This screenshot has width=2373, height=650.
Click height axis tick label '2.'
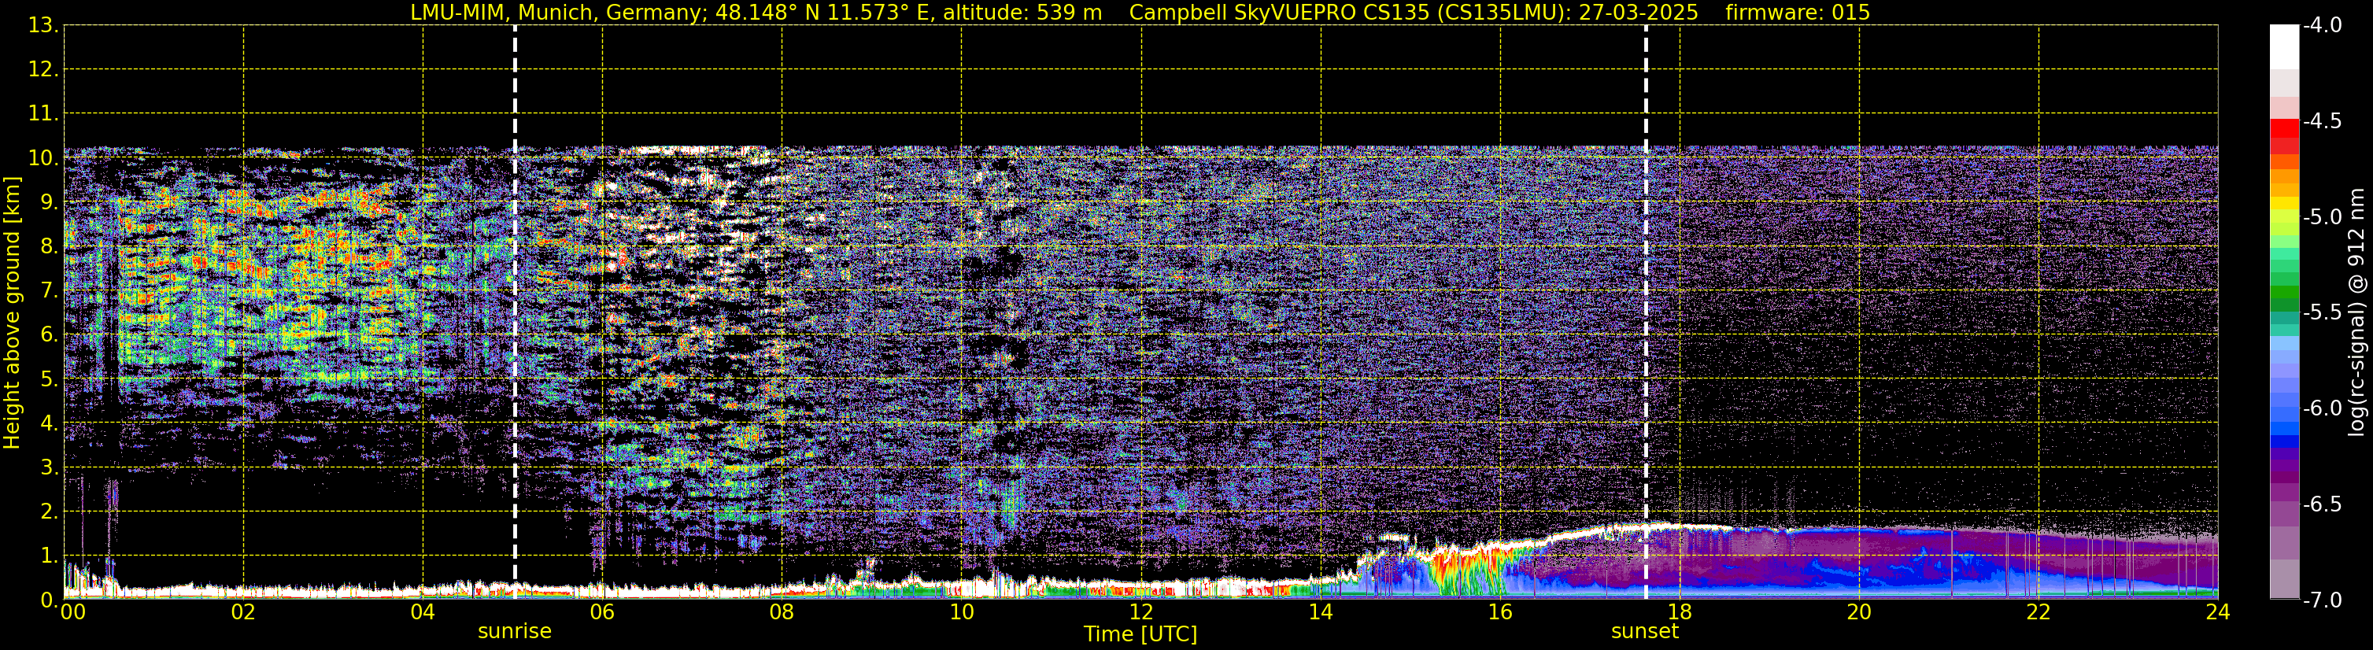(x=49, y=512)
